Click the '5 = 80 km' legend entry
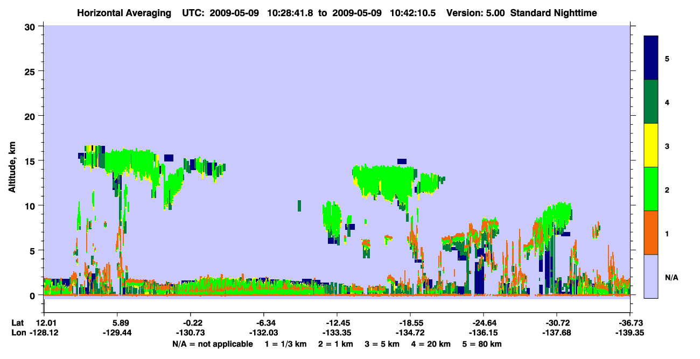The height and width of the screenshot is (359, 700). coord(483,344)
